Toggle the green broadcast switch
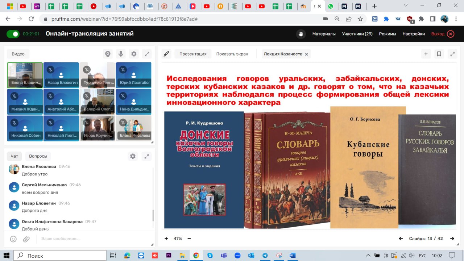This screenshot has height=261, width=464. [x=13, y=34]
